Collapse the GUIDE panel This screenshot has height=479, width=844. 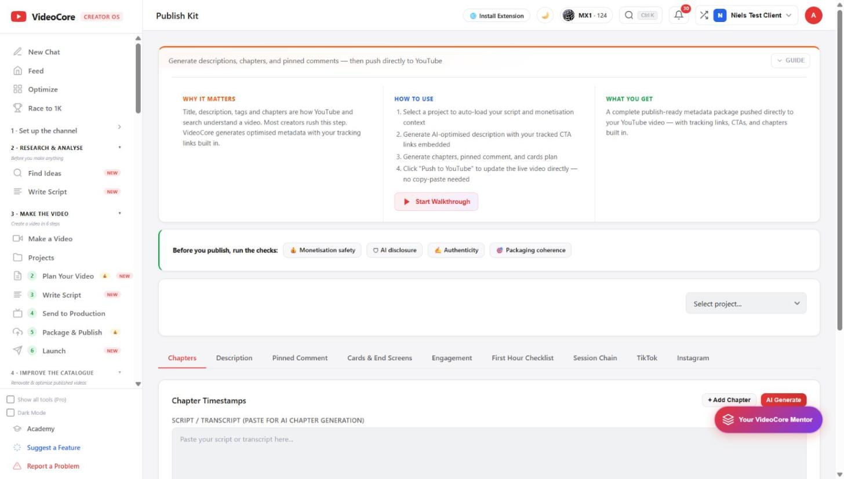click(790, 60)
